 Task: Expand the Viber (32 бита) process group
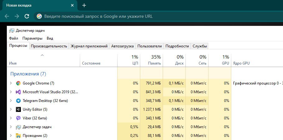pyautogui.click(x=11, y=118)
